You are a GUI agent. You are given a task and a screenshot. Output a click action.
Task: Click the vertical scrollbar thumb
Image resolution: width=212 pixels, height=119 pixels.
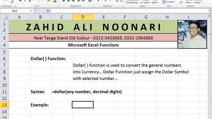click(x=209, y=34)
